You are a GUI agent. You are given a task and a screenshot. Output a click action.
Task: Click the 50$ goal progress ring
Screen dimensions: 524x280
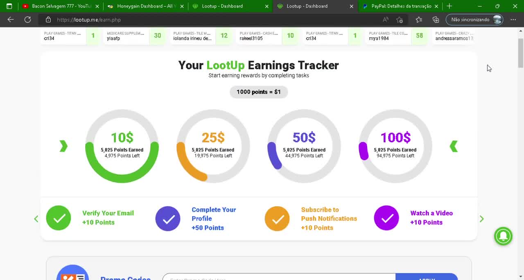tap(304, 146)
